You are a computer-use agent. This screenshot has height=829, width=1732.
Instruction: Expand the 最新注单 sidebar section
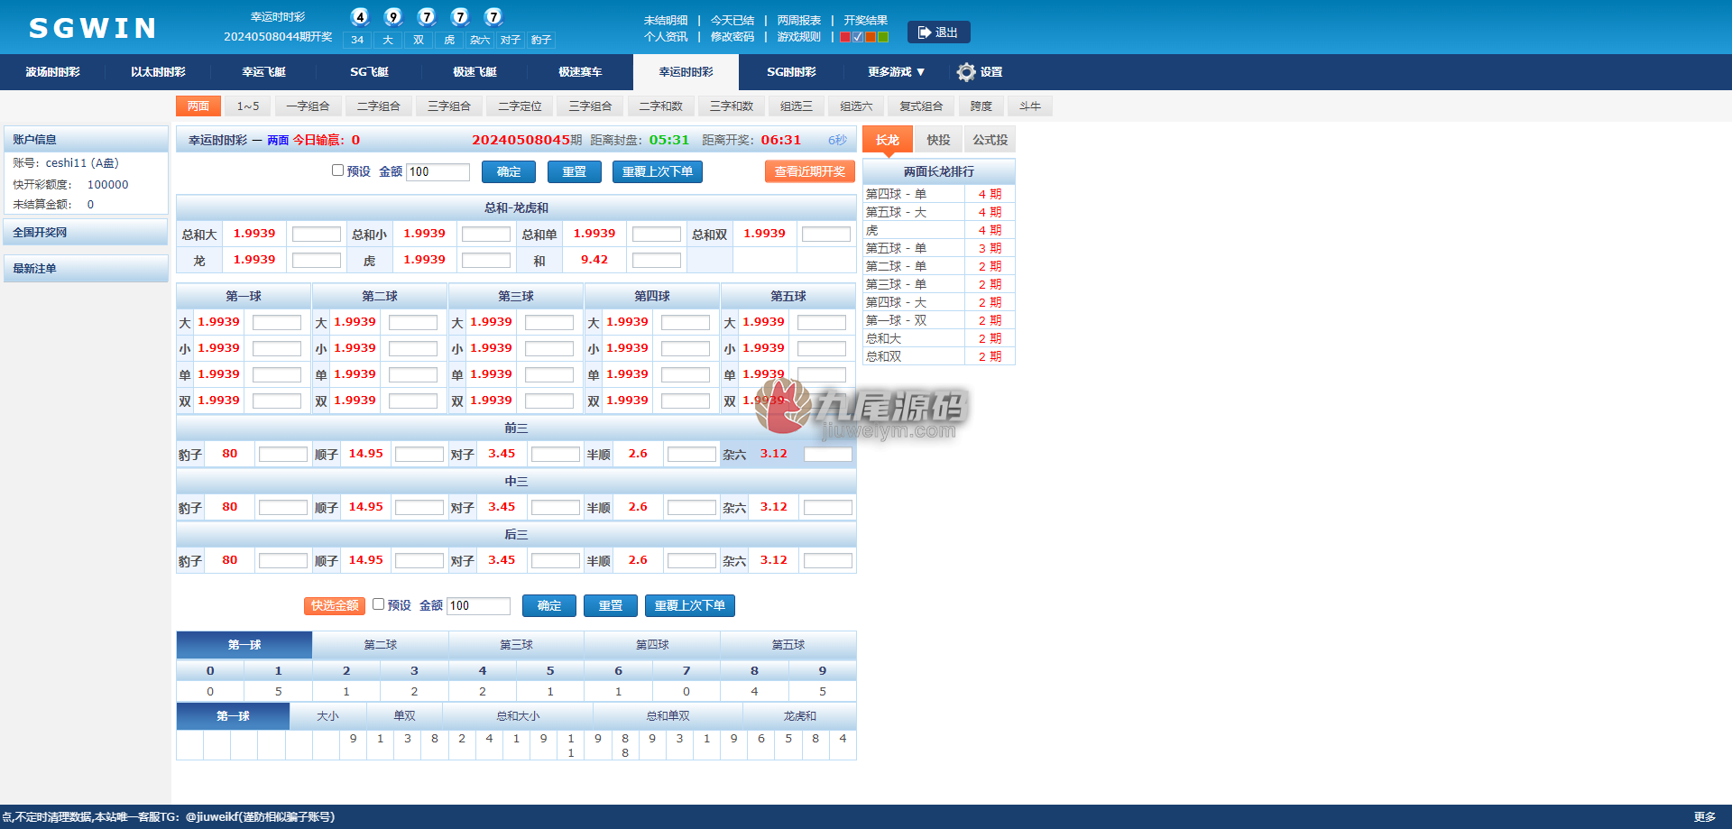[x=86, y=268]
